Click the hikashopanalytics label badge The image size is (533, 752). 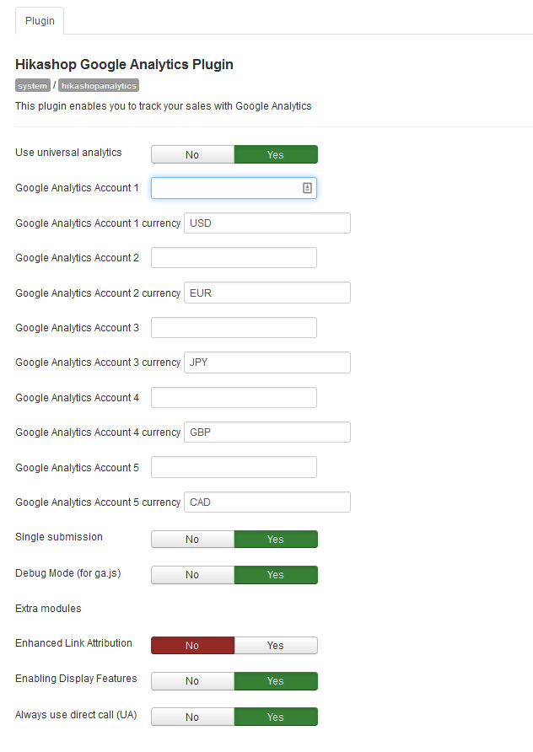(x=99, y=86)
